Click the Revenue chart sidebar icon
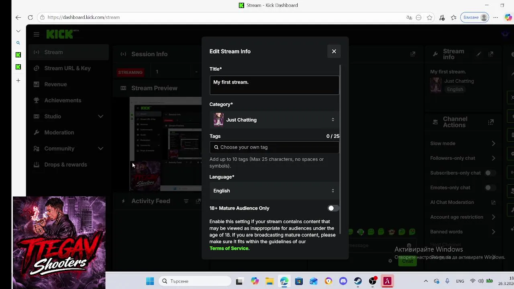This screenshot has height=289, width=514. [37, 84]
